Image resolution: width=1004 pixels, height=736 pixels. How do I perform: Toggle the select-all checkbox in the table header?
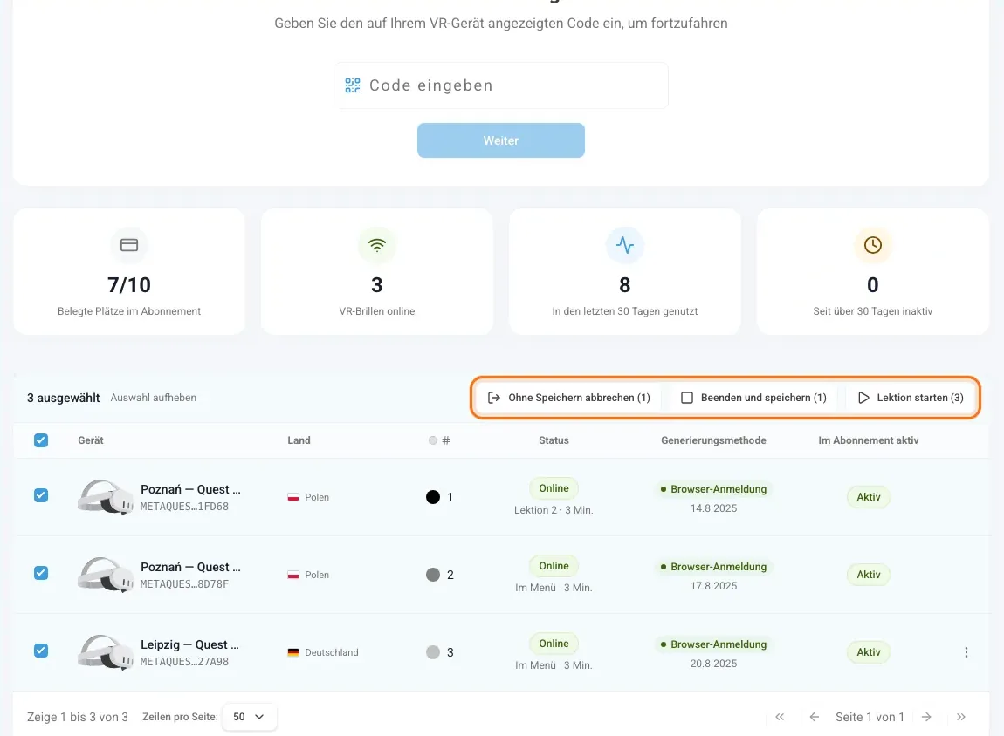tap(41, 440)
